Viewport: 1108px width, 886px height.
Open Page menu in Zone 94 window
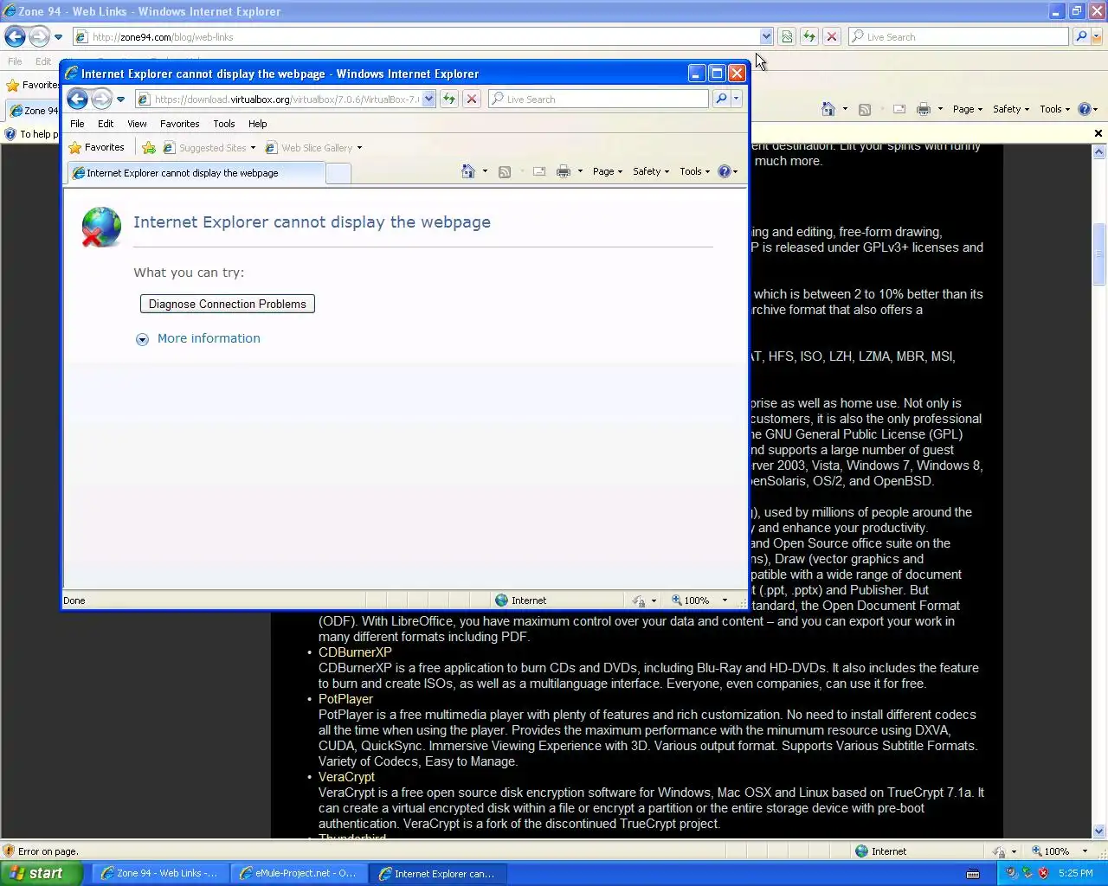pos(967,109)
